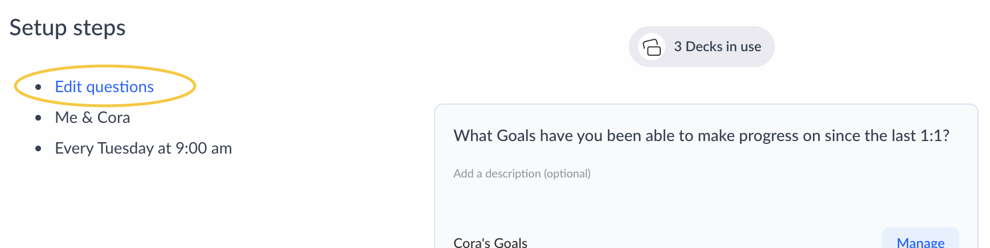Click the Setup steps heading
Screen dimensions: 990x248
67,28
